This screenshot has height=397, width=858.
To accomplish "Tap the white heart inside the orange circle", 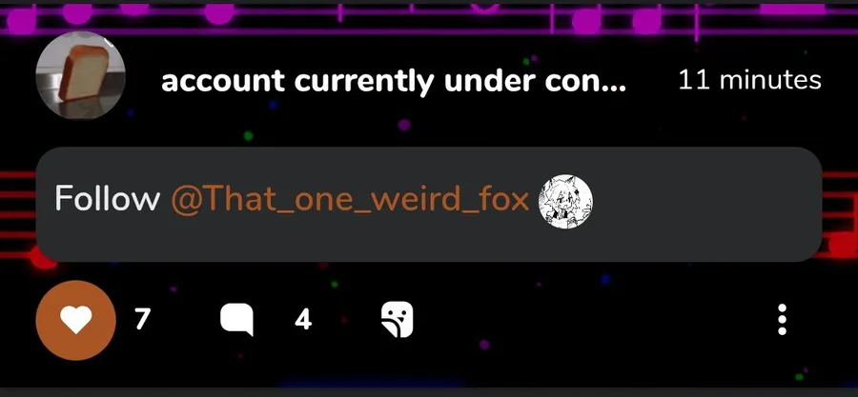I will click(75, 321).
